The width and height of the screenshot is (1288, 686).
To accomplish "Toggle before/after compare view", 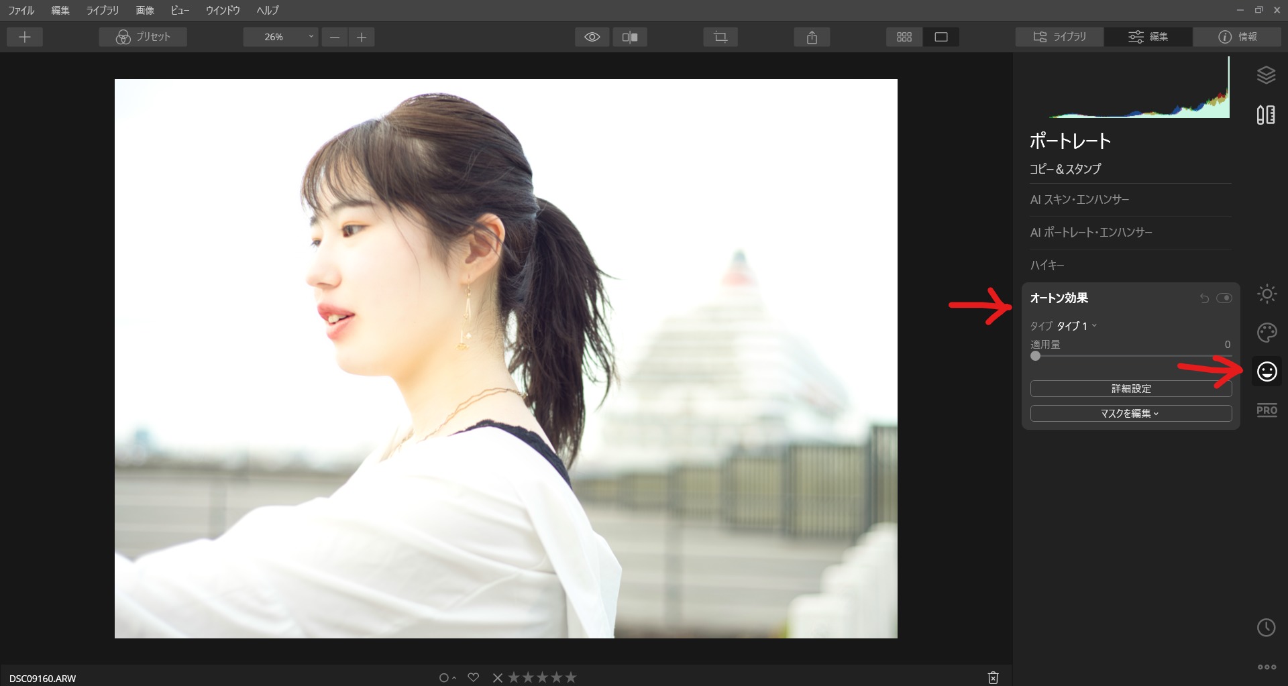I will [x=630, y=37].
